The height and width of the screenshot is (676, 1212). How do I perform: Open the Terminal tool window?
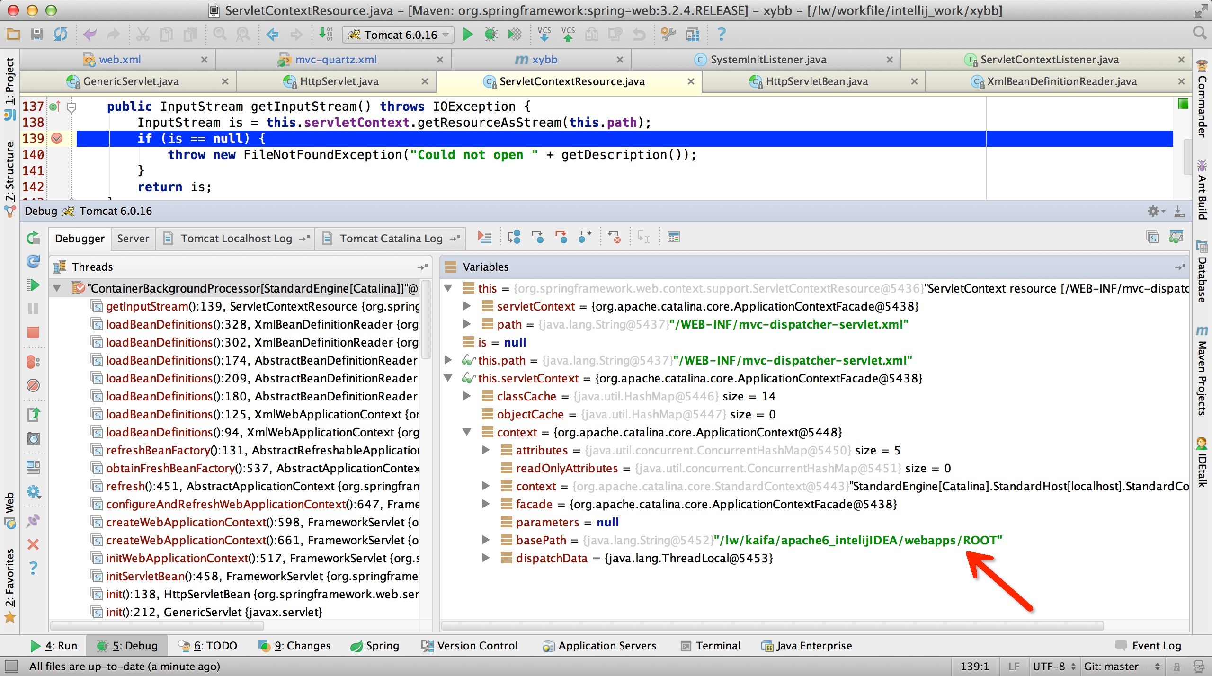tap(711, 646)
